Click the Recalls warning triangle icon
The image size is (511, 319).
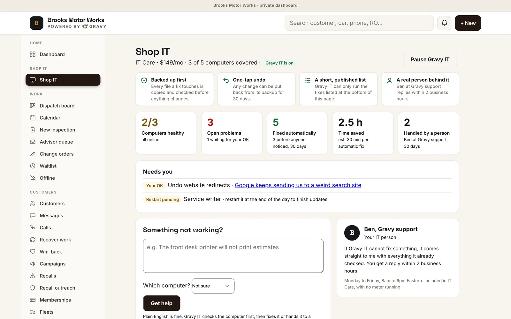point(33,276)
